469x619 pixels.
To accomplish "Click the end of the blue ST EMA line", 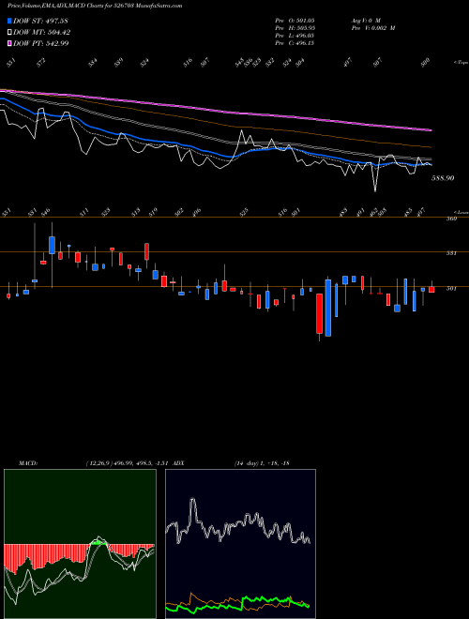I will 431,164.
